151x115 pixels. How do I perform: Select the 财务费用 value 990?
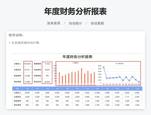click(x=47, y=76)
